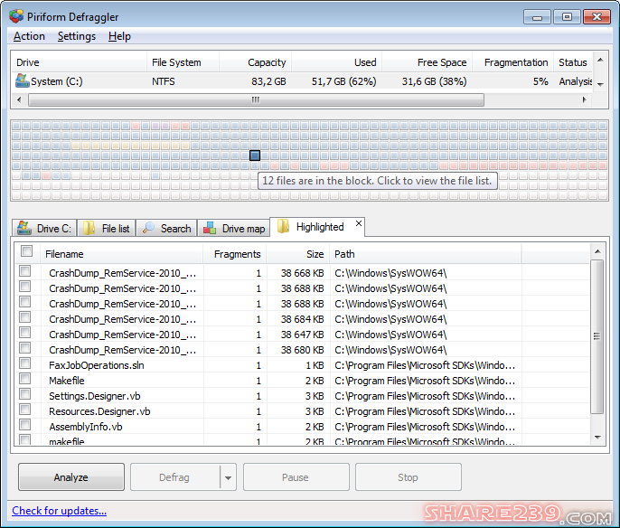Check the 38 684 KB CrashDump file
The width and height of the screenshot is (620, 528).
click(25, 317)
